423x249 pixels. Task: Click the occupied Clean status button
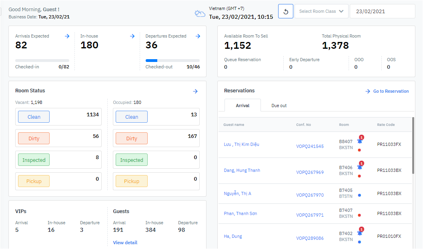(x=132, y=117)
